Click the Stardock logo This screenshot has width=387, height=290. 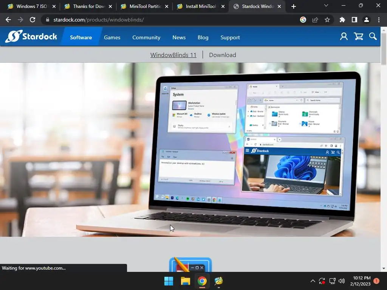[31, 36]
